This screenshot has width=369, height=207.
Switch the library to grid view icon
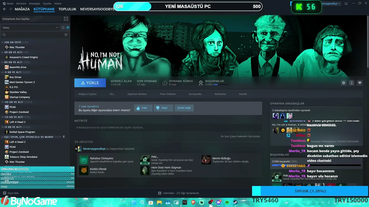click(66, 19)
